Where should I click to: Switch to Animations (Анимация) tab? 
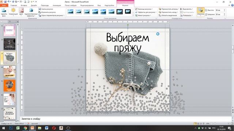click(x=57, y=5)
